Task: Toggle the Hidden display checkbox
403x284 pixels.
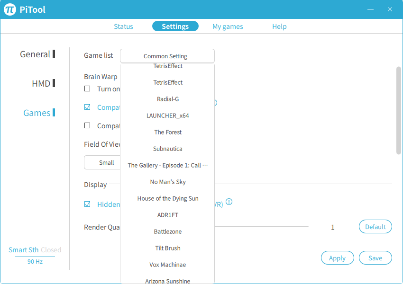Action: (87, 204)
